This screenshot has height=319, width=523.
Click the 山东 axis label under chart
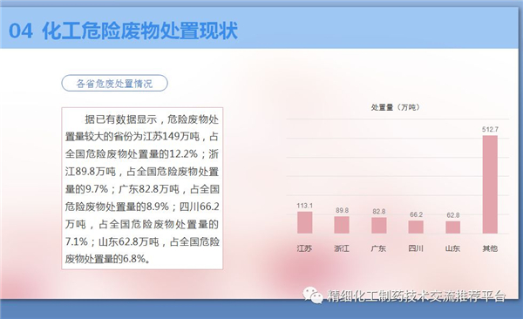453,248
